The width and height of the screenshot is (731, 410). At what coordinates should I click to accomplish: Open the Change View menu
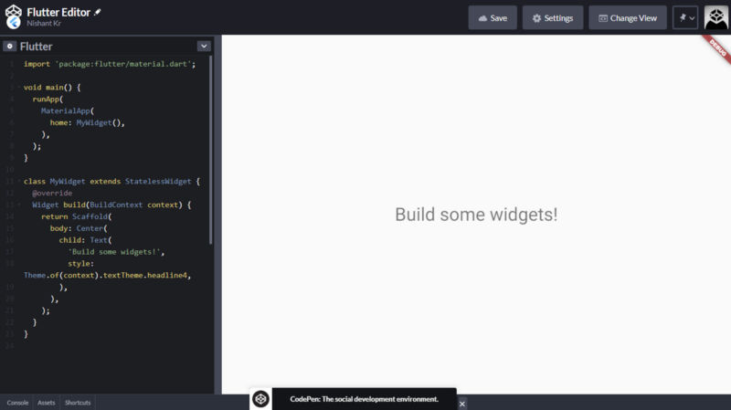[628, 17]
